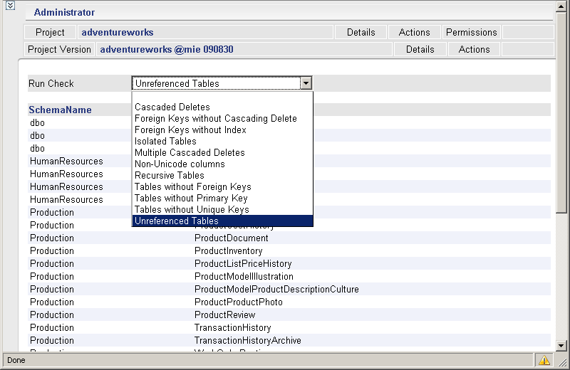The image size is (570, 370).
Task: Select Foreign Keys without Index option
Action: tap(190, 129)
